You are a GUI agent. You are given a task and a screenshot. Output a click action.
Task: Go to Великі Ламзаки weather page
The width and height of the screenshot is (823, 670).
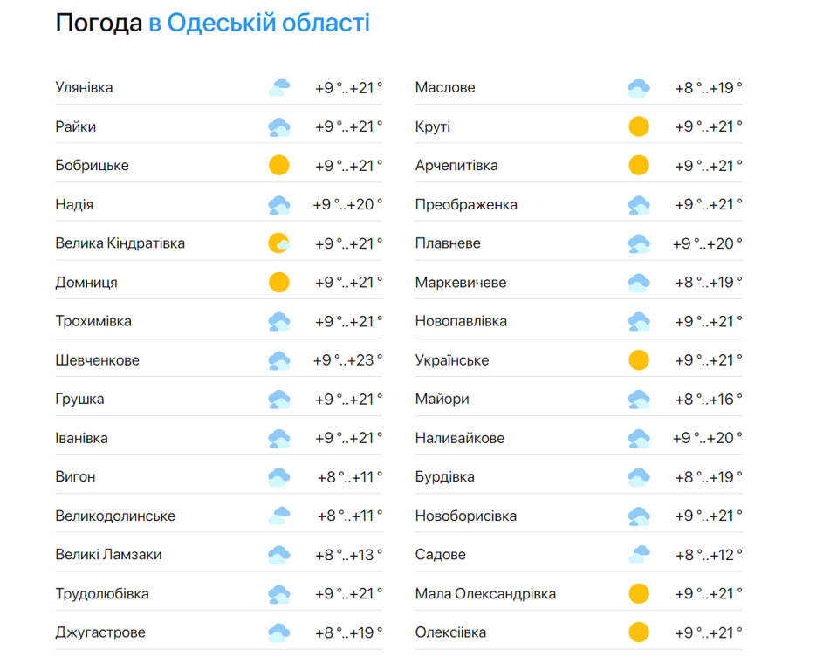point(108,555)
